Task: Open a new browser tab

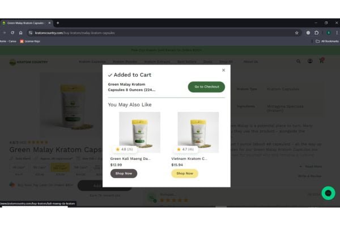Action: pos(58,23)
